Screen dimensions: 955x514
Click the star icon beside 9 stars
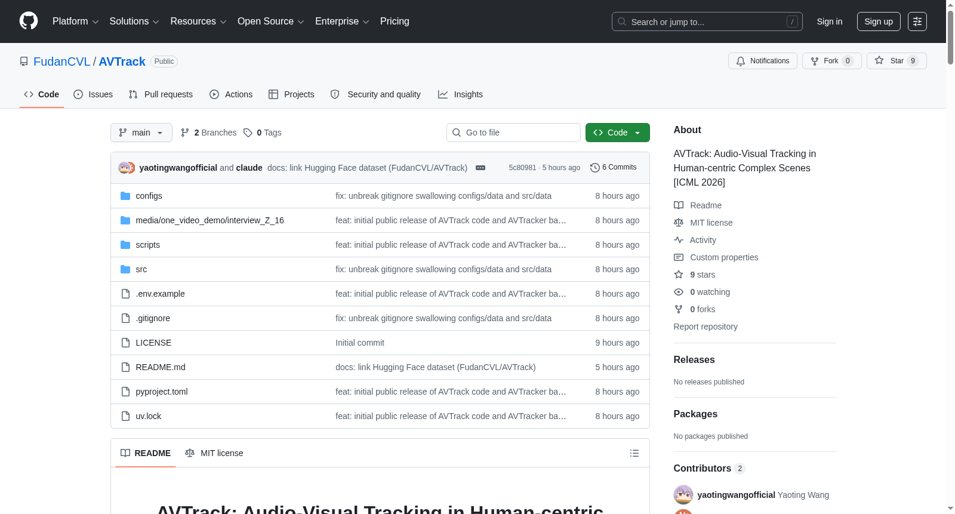(x=679, y=275)
